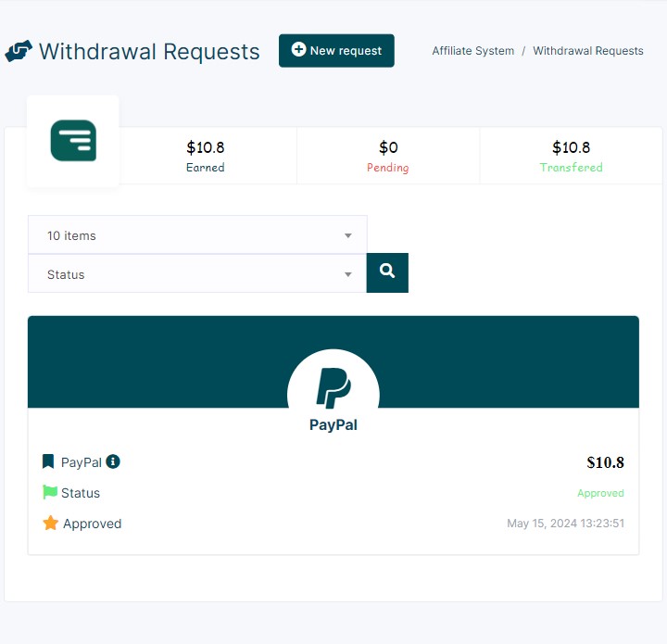Image resolution: width=667 pixels, height=644 pixels.
Task: Click the green Approved status value
Action: click(600, 493)
